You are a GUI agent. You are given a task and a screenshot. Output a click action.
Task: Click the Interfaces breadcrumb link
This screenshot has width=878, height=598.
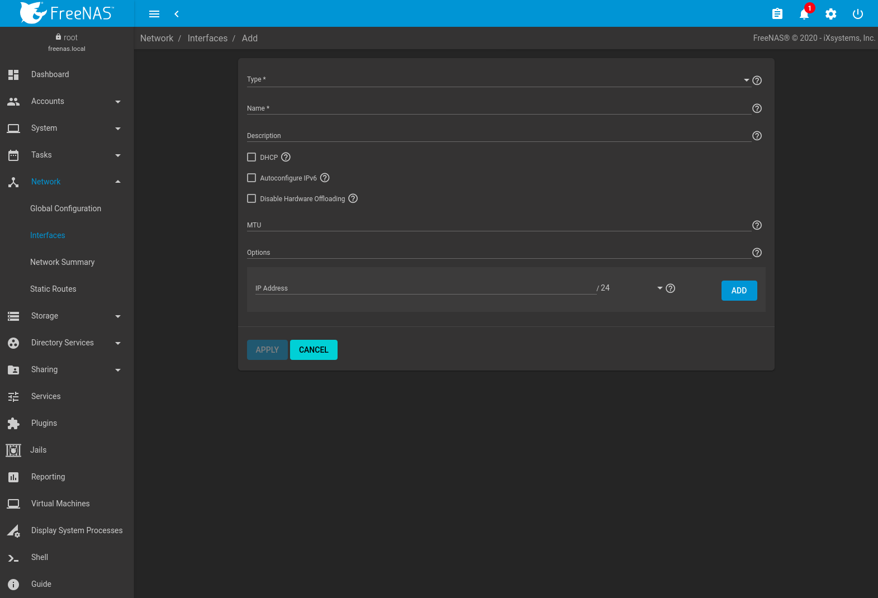coord(207,38)
